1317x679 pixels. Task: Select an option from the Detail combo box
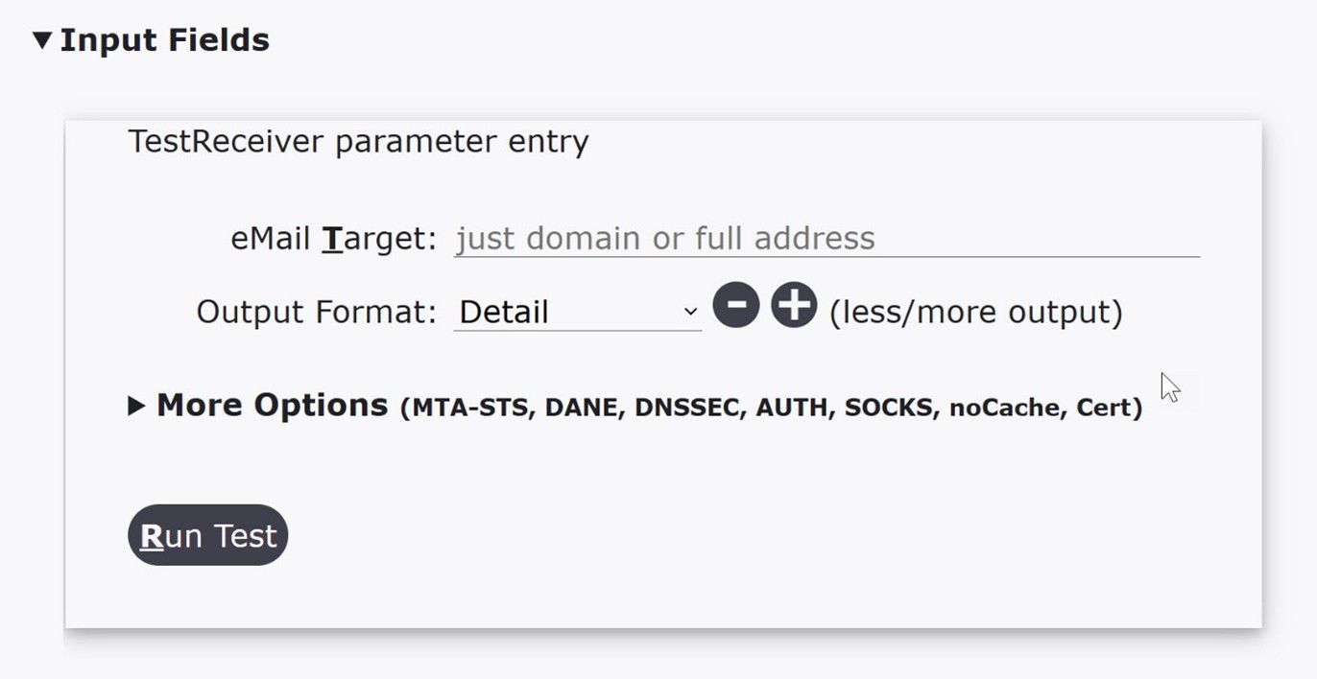coord(576,312)
